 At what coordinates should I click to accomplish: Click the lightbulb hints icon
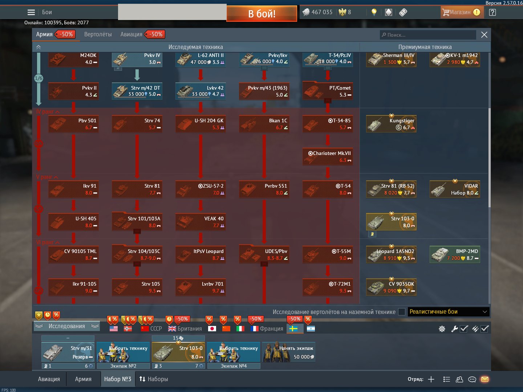tap(374, 12)
